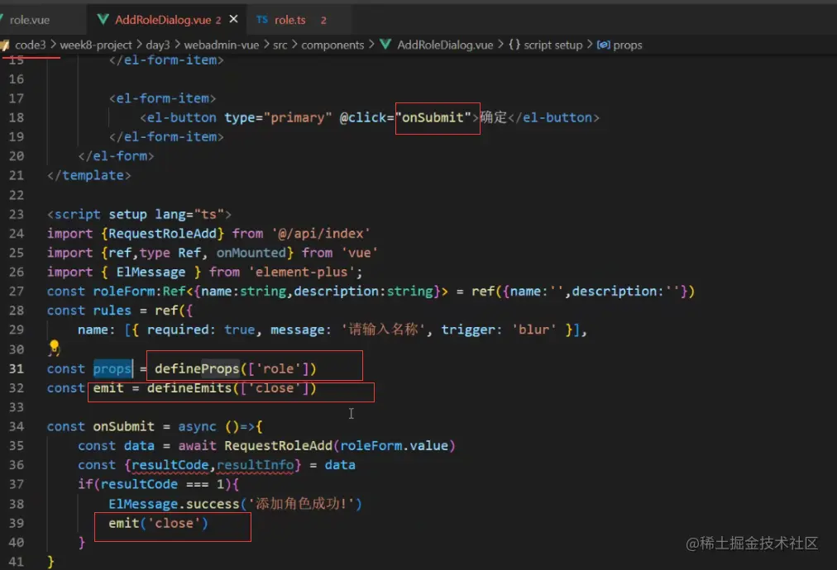Switch to the role.vue tab
837x570 pixels.
pos(30,20)
